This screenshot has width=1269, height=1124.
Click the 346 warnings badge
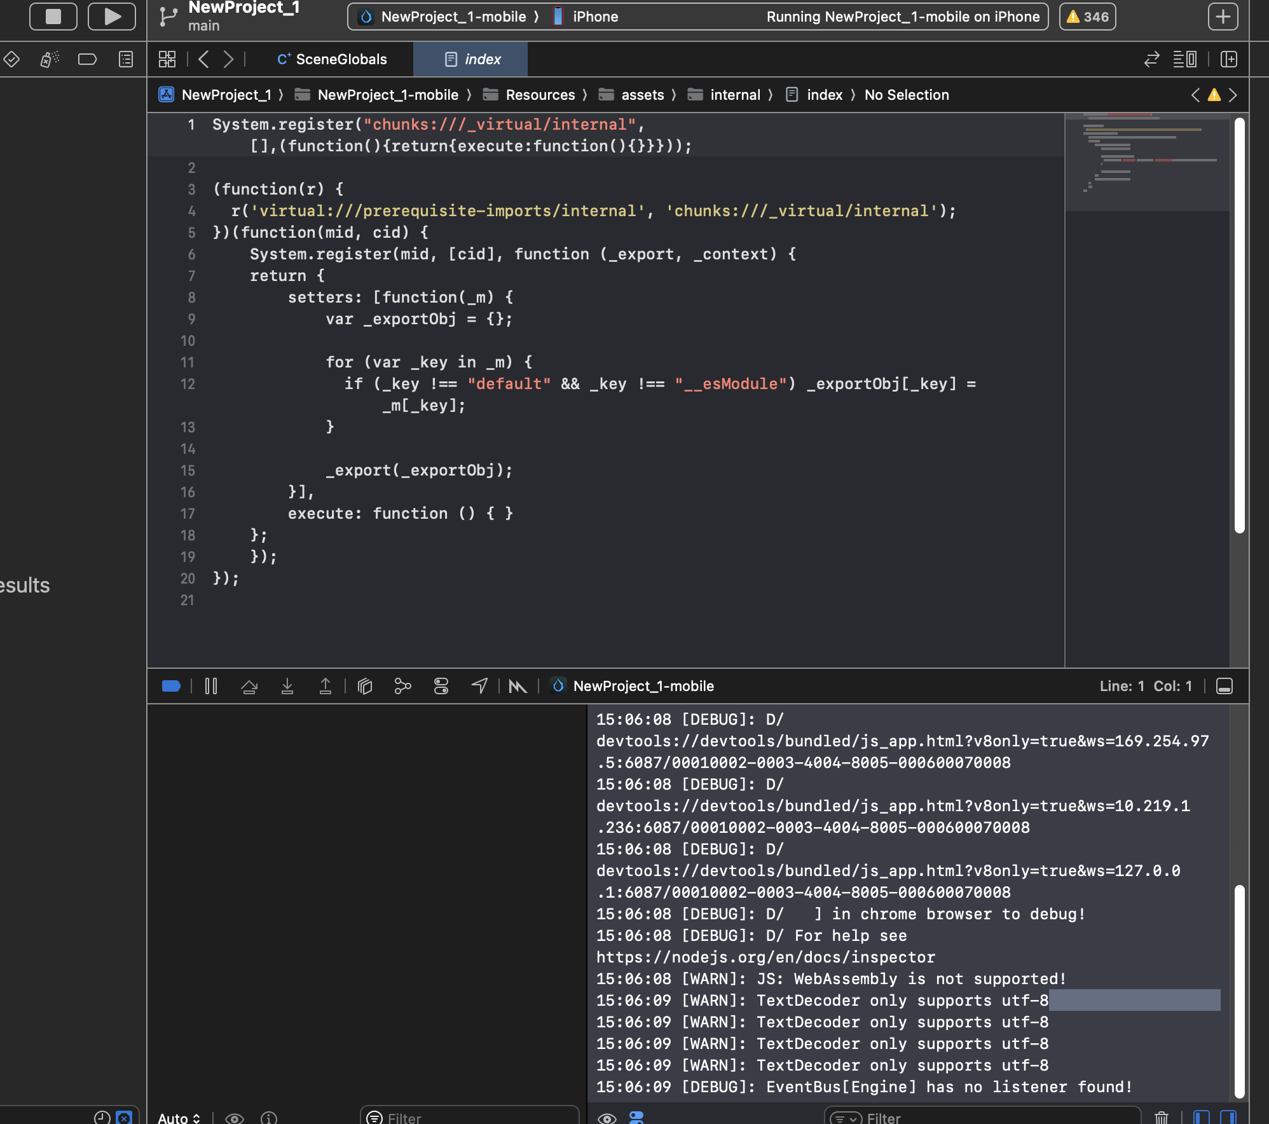click(x=1087, y=17)
